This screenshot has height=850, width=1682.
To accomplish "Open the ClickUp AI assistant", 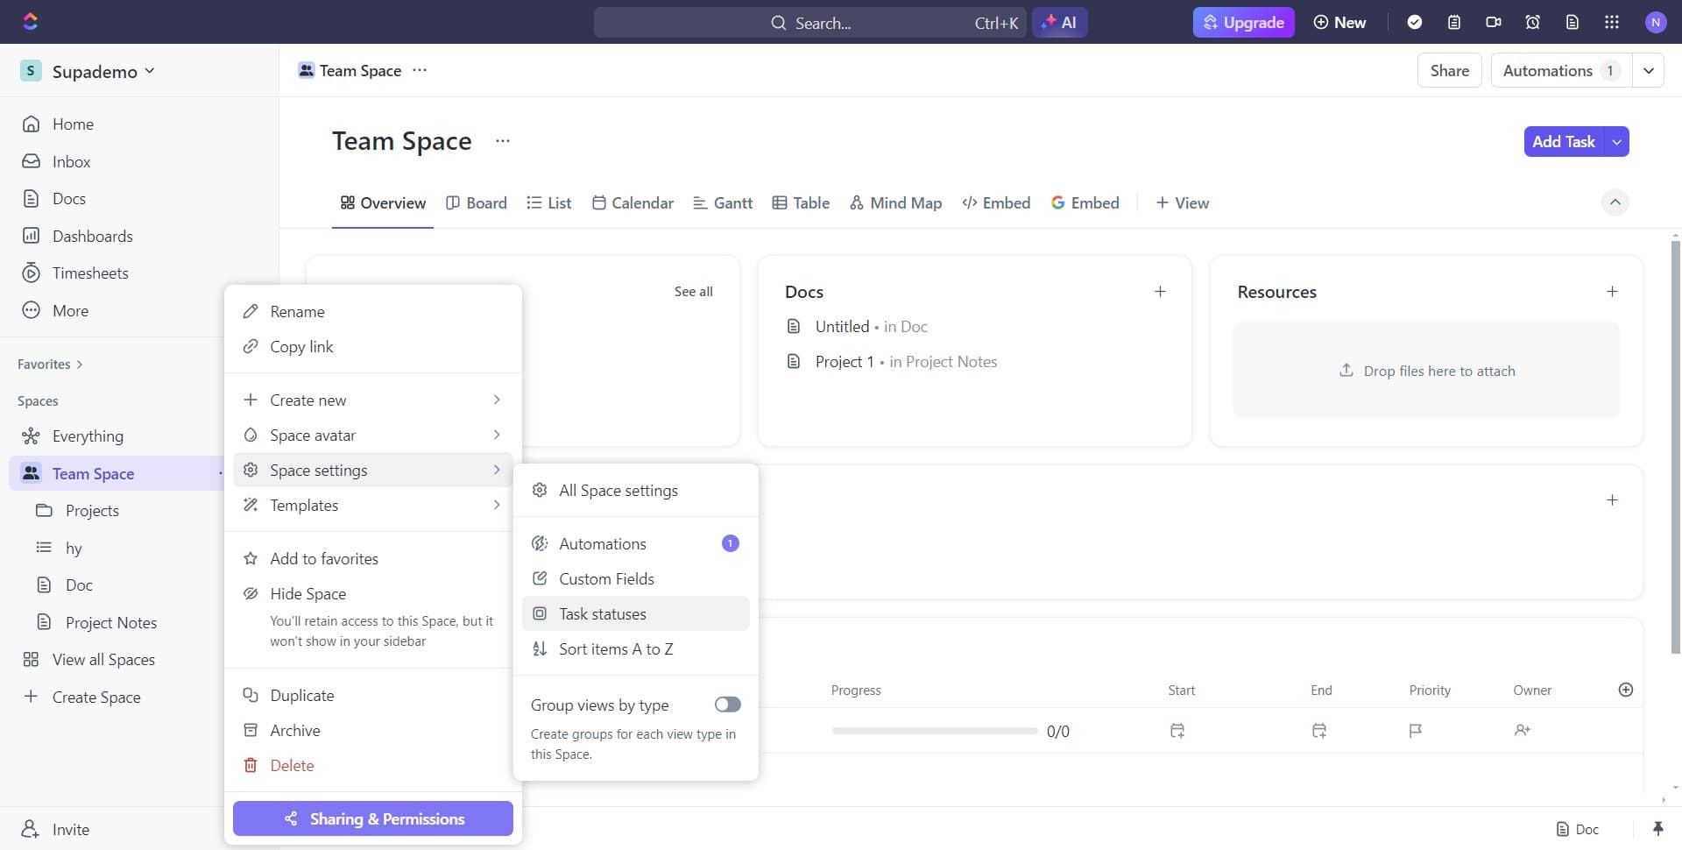I will [x=1060, y=22].
